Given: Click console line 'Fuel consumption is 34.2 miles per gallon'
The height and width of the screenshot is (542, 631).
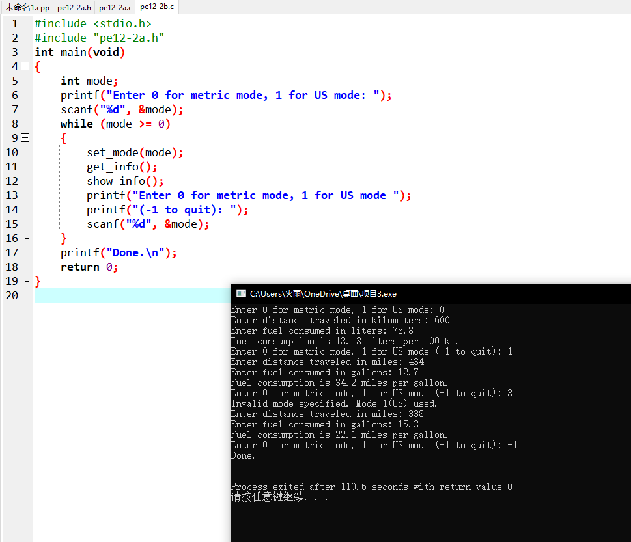Looking at the screenshot, I should pos(339,383).
